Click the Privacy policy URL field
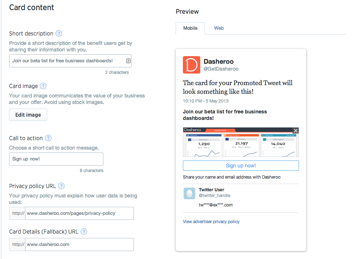Screen dimensions: 352x259 pyautogui.click(x=79, y=213)
